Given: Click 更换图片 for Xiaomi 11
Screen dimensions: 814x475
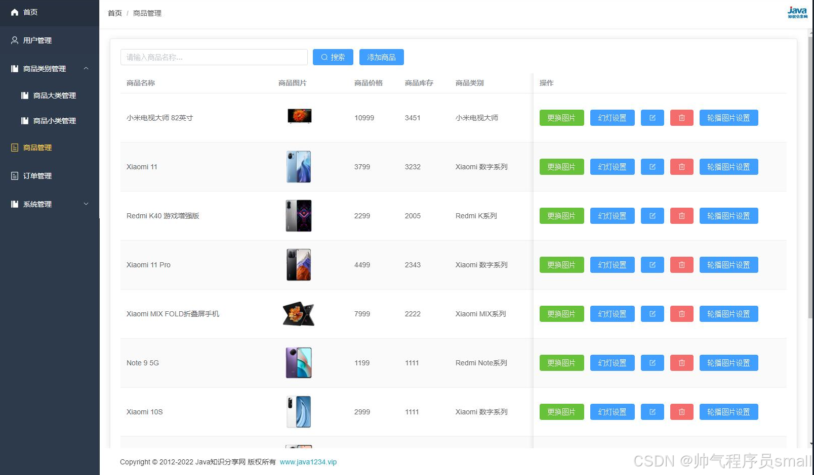Looking at the screenshot, I should point(562,167).
